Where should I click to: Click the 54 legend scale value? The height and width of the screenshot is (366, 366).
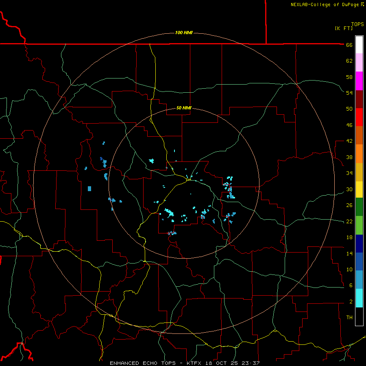point(349,93)
